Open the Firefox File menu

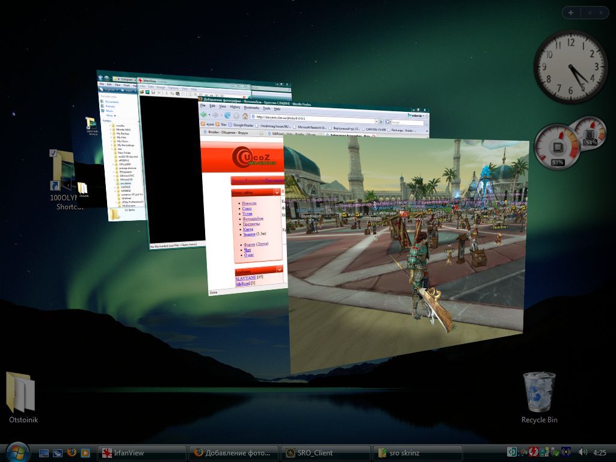(203, 105)
